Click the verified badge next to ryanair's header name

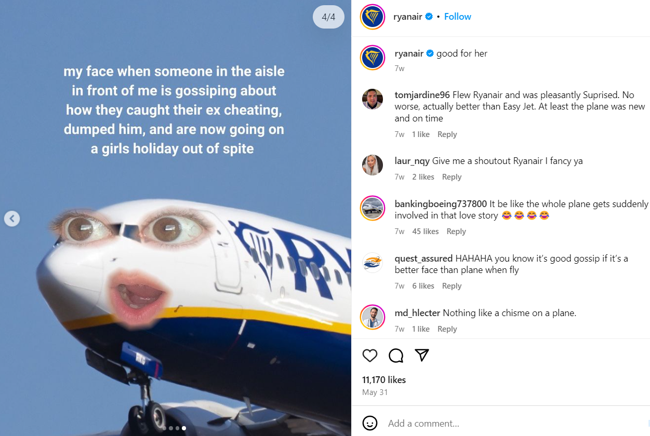click(x=429, y=16)
